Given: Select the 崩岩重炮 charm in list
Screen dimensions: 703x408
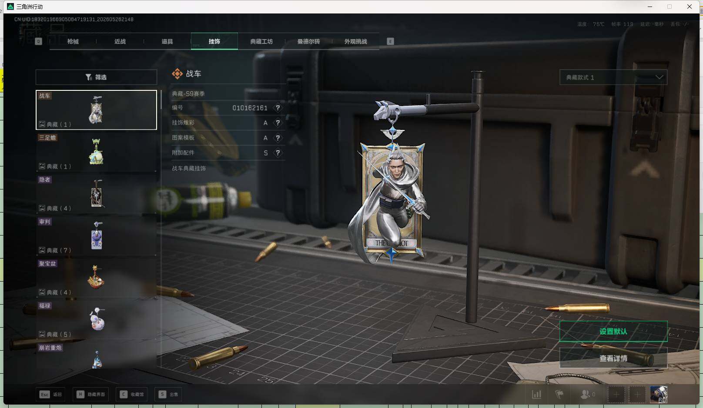Looking at the screenshot, I should pos(96,356).
